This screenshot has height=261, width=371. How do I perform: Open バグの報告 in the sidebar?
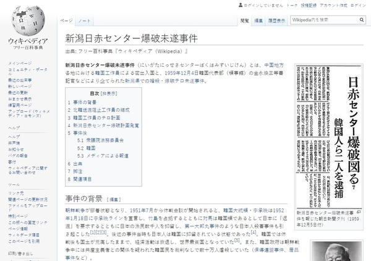point(18,155)
